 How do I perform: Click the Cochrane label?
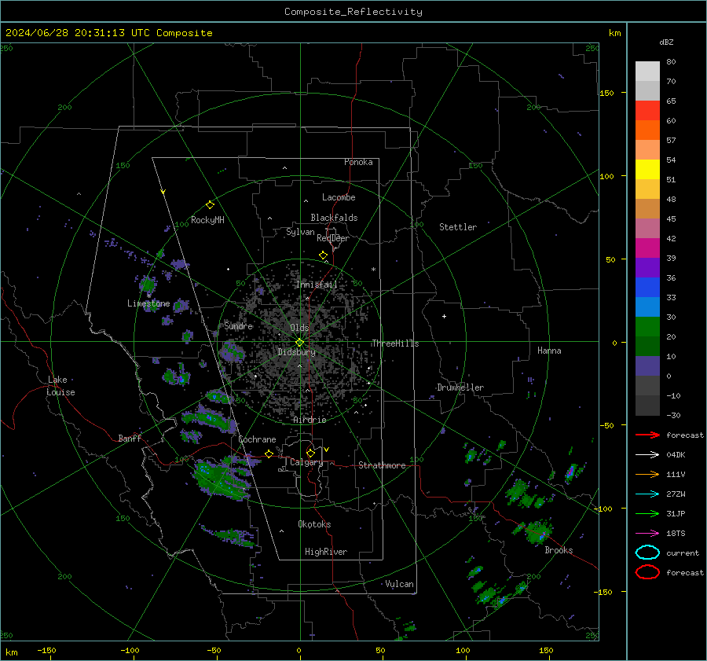(x=257, y=439)
